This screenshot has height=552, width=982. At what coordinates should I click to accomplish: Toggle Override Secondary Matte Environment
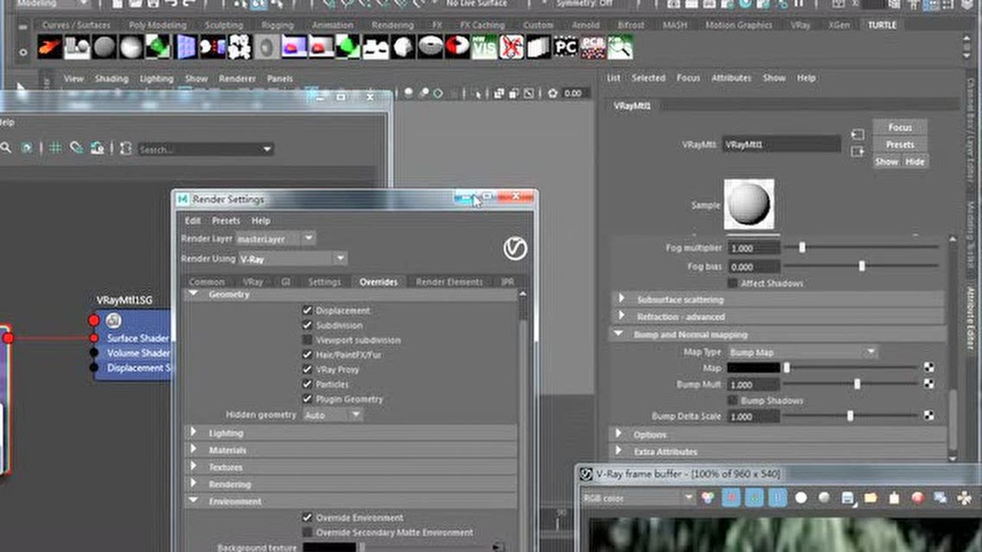(x=308, y=532)
